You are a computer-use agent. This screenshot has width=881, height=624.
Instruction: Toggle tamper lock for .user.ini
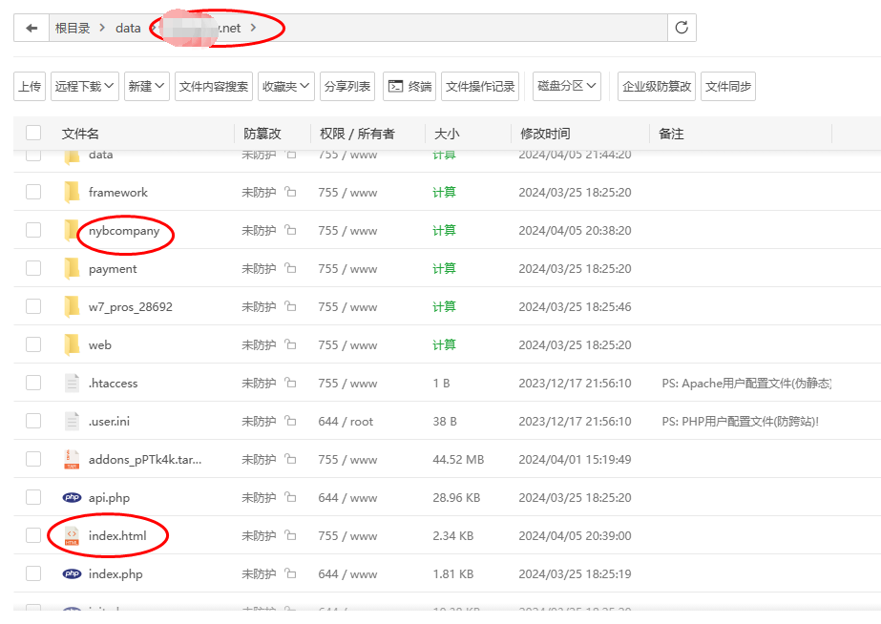tap(290, 421)
